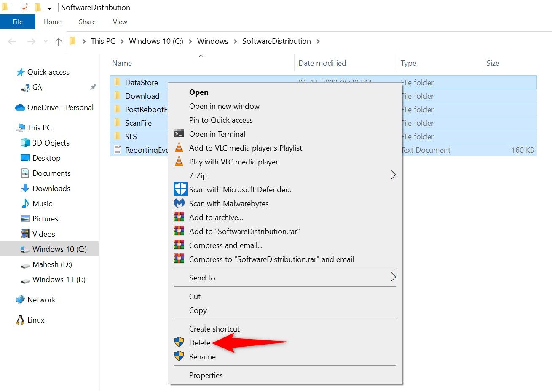This screenshot has height=391, width=552.
Task: Click SoftwareDistribution in the address breadcrumb
Action: click(276, 41)
